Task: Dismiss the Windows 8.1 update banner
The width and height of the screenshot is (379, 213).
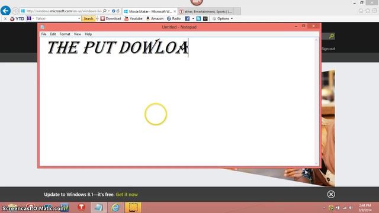Action: 331,194
